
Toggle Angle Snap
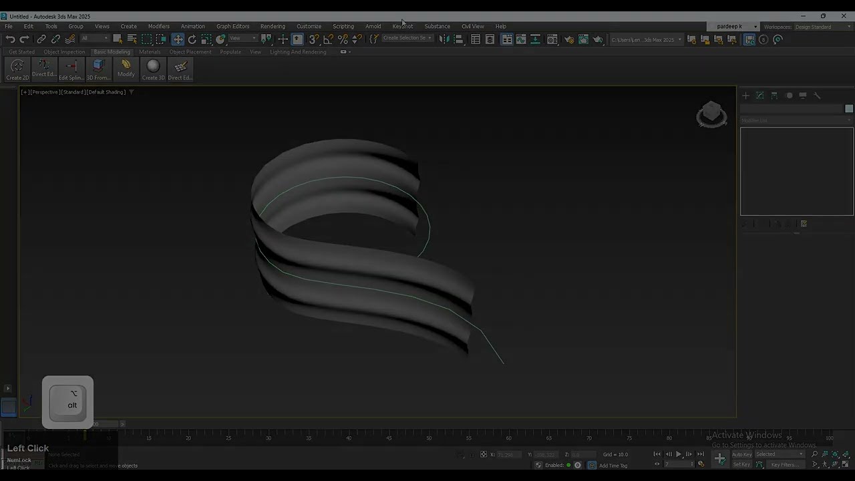[328, 39]
